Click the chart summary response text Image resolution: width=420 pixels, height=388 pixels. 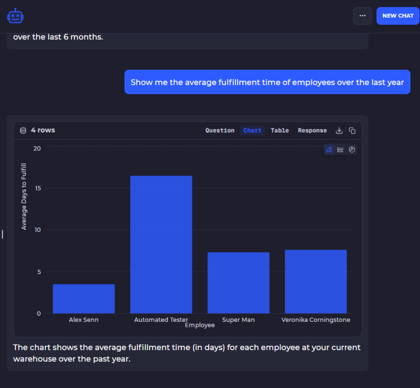pos(187,353)
